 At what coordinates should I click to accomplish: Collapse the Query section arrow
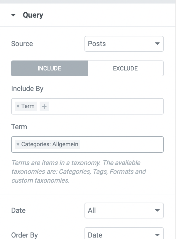[13, 15]
